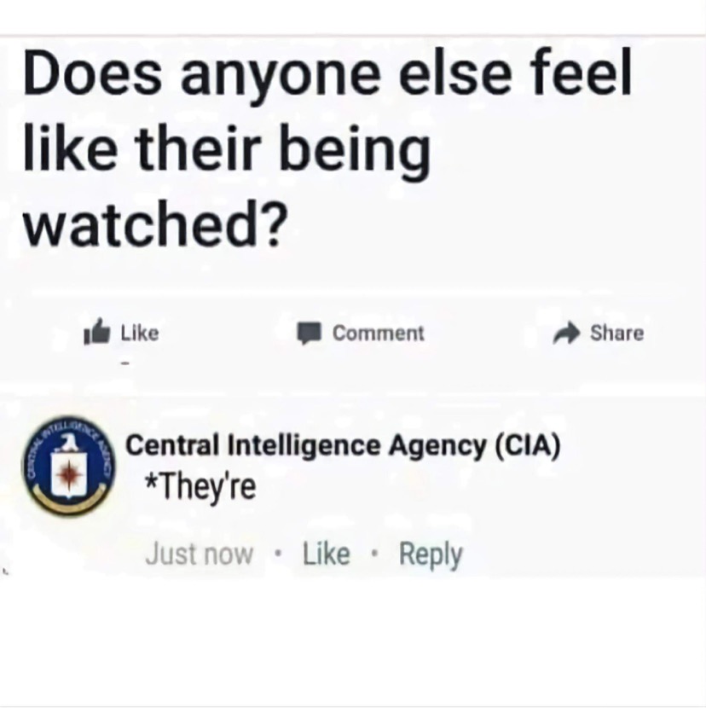Click the thumbs-up icon on the post
Screen dimensions: 706x708
coord(96,333)
